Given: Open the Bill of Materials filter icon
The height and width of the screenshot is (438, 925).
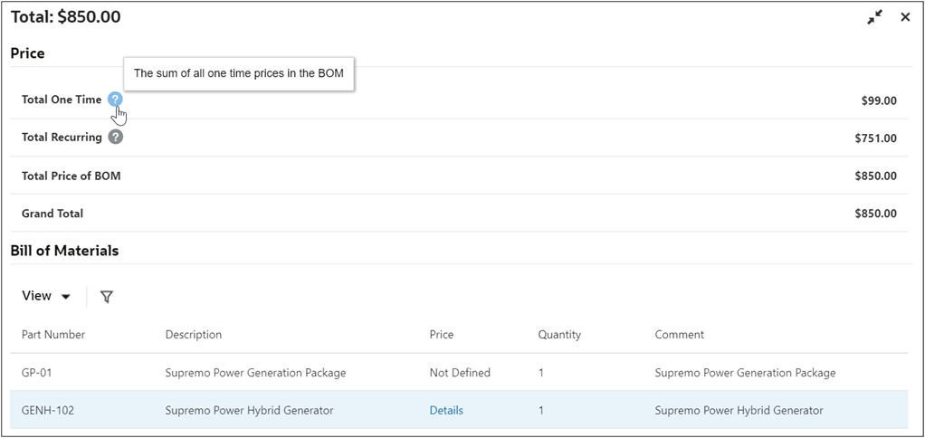Looking at the screenshot, I should [107, 297].
